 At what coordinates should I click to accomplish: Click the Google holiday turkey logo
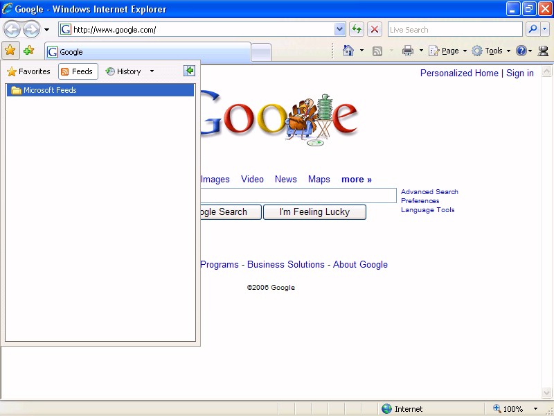(x=279, y=119)
